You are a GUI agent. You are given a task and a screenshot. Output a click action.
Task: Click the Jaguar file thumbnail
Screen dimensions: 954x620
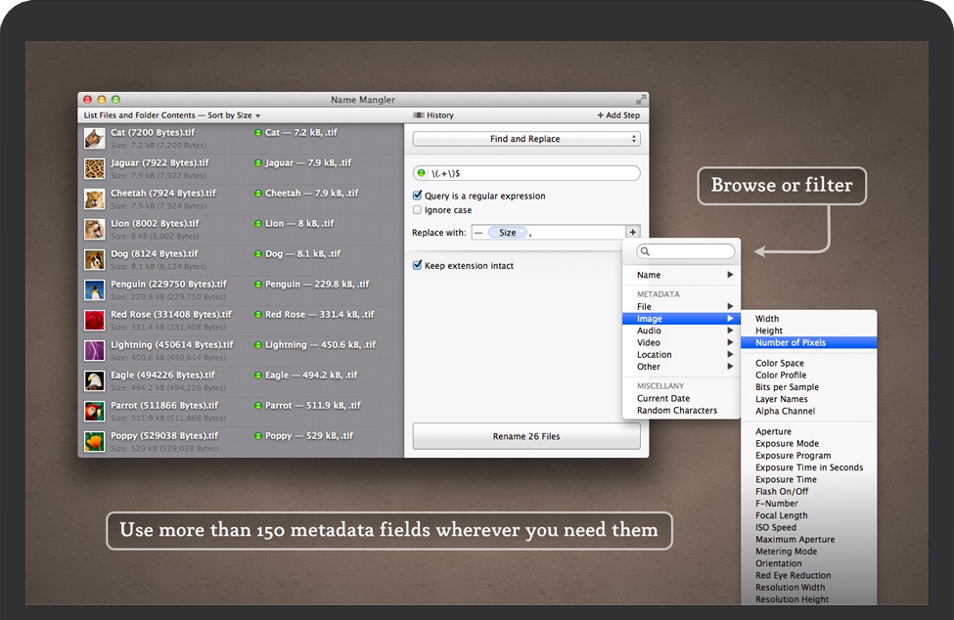pyautogui.click(x=94, y=167)
